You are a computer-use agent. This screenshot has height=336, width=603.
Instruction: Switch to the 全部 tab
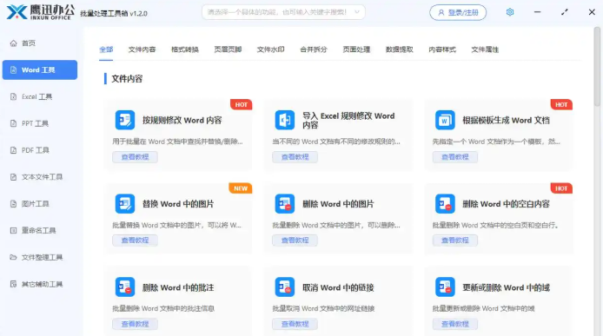pos(106,49)
